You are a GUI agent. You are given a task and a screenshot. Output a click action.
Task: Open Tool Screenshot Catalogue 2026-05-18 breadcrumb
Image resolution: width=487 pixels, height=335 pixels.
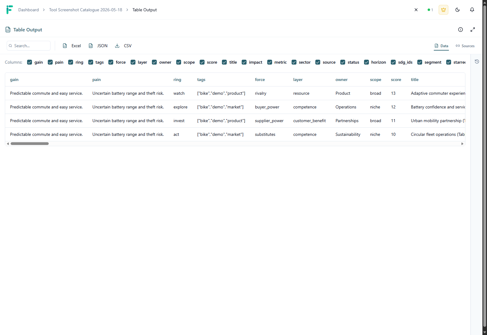click(86, 10)
